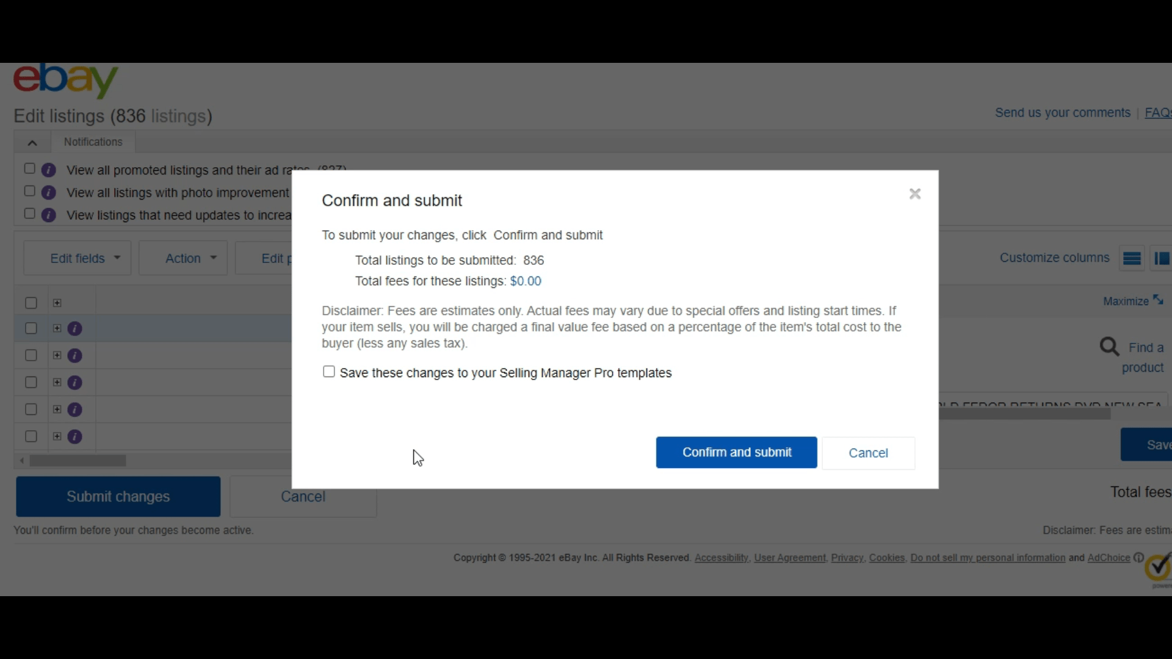Screen dimensions: 1172x659
Task: Click the Maximize arrows icon
Action: point(1159,300)
